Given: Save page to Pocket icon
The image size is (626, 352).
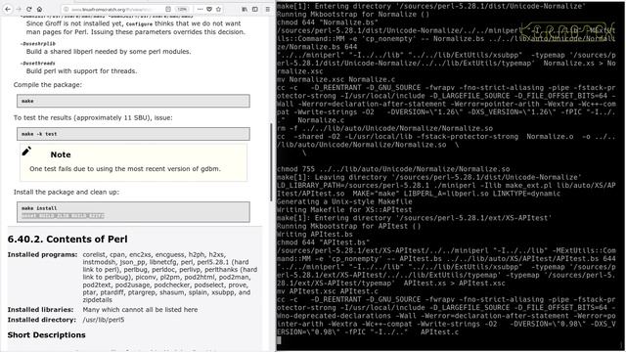Looking at the screenshot, I should pos(208,9).
